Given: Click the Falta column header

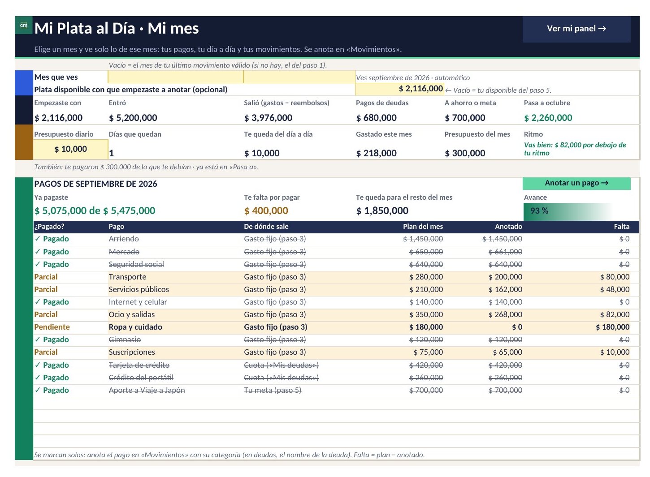Looking at the screenshot, I should pyautogui.click(x=621, y=227).
